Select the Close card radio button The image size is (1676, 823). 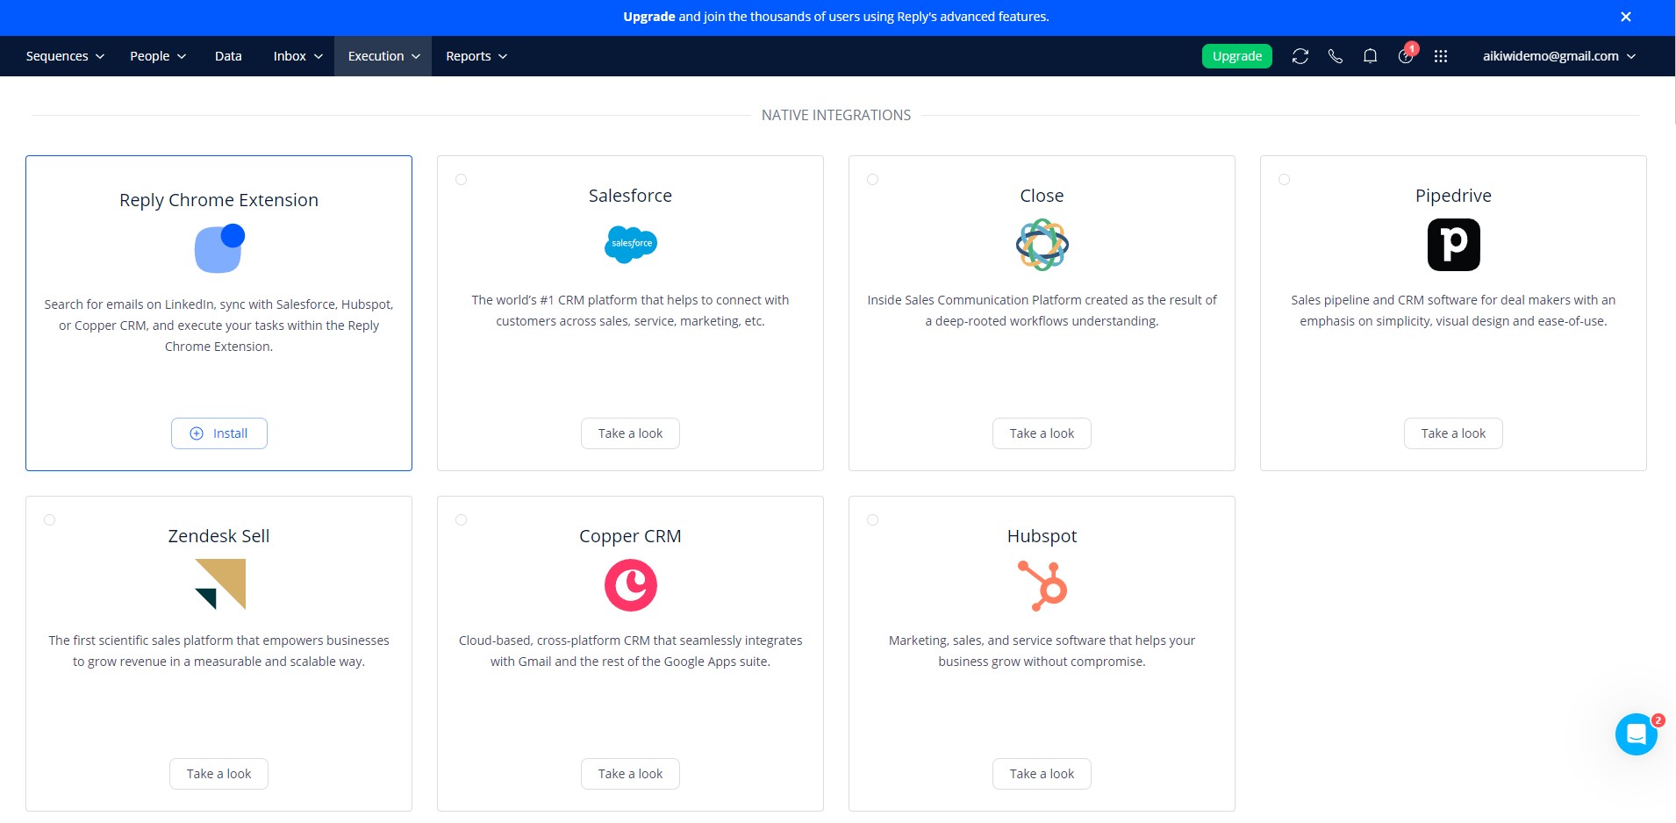point(873,180)
